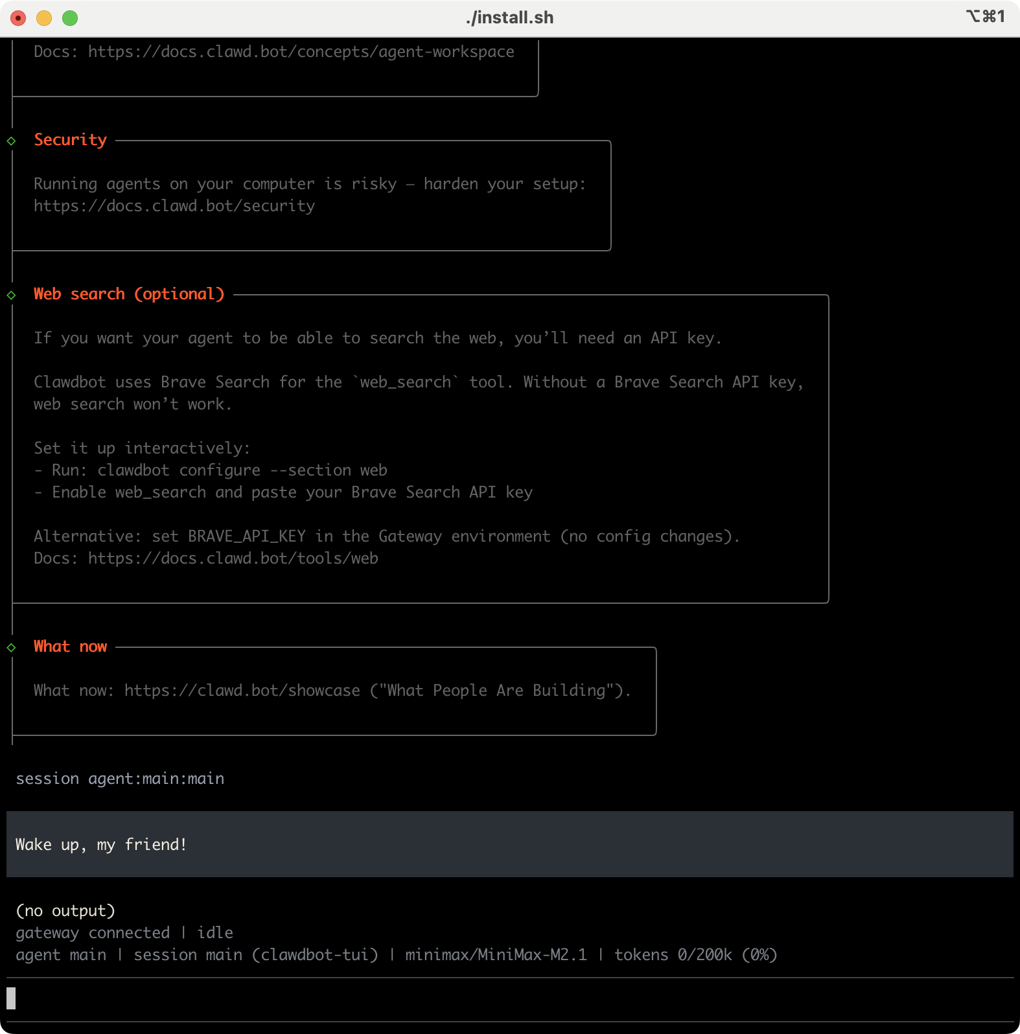Click the ./install.sh window title
The width and height of the screenshot is (1020, 1034).
pyautogui.click(x=509, y=17)
